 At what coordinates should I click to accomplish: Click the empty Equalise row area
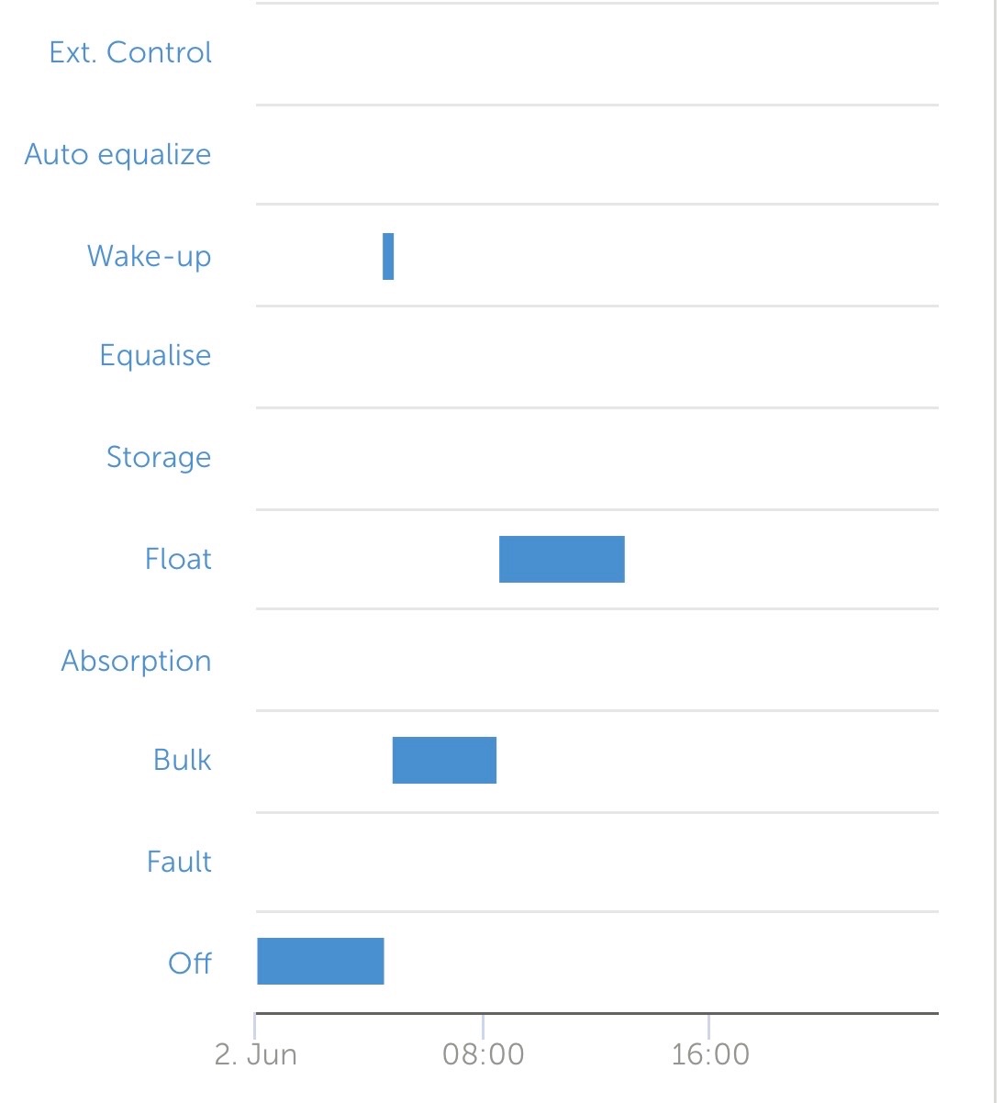click(596, 357)
